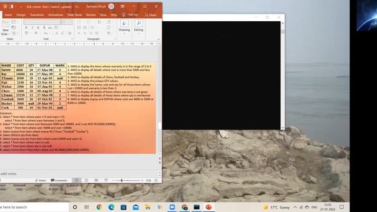The width and height of the screenshot is (377, 212).
Task: Click the Line Spacing icon
Action: point(99,22)
